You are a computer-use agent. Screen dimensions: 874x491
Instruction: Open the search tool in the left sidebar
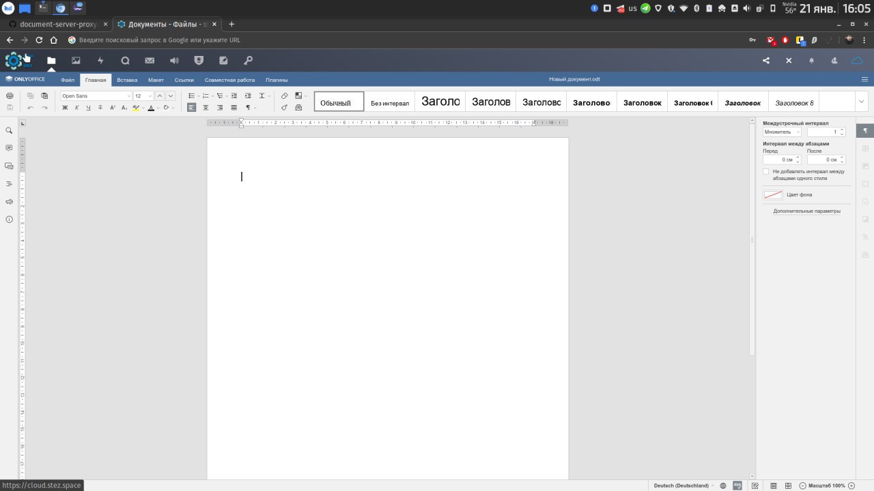click(x=9, y=130)
